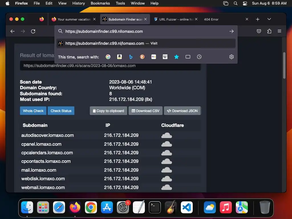
Task: Click the Whois Check button
Action: 33,111
